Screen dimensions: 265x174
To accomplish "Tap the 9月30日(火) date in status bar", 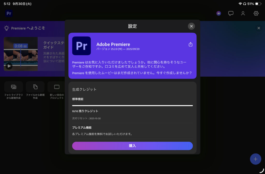I will [x=22, y=4].
